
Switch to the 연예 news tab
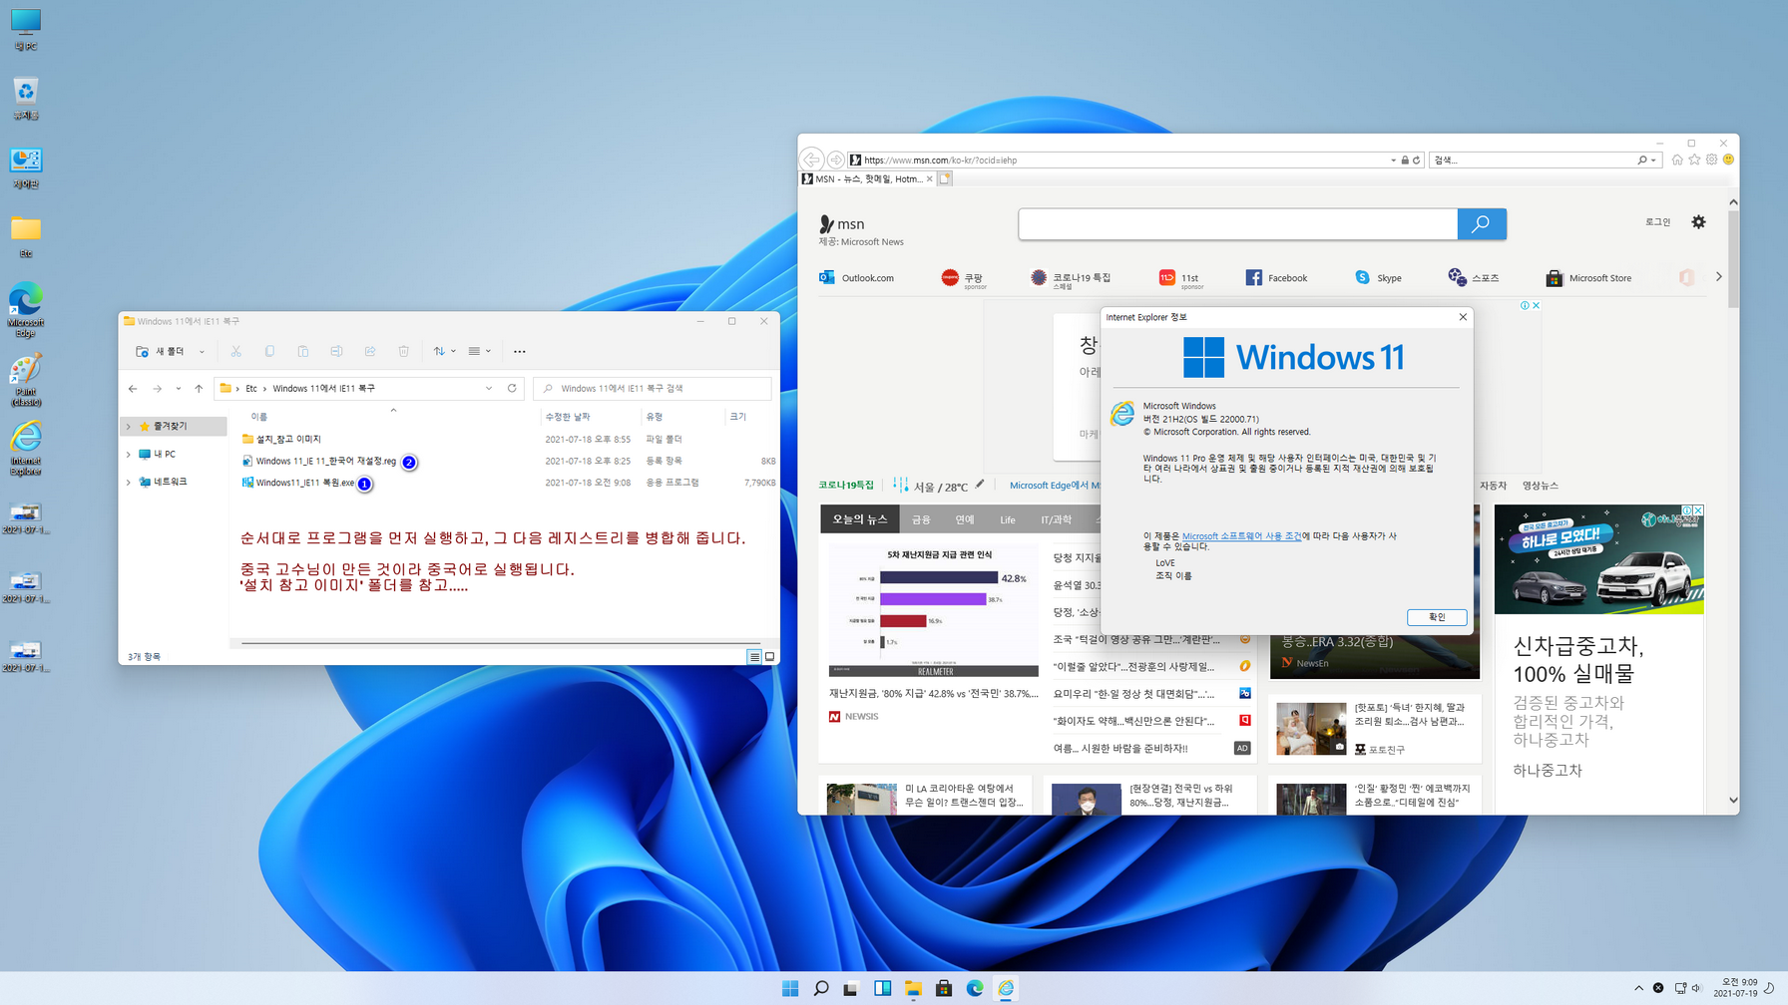coord(964,519)
